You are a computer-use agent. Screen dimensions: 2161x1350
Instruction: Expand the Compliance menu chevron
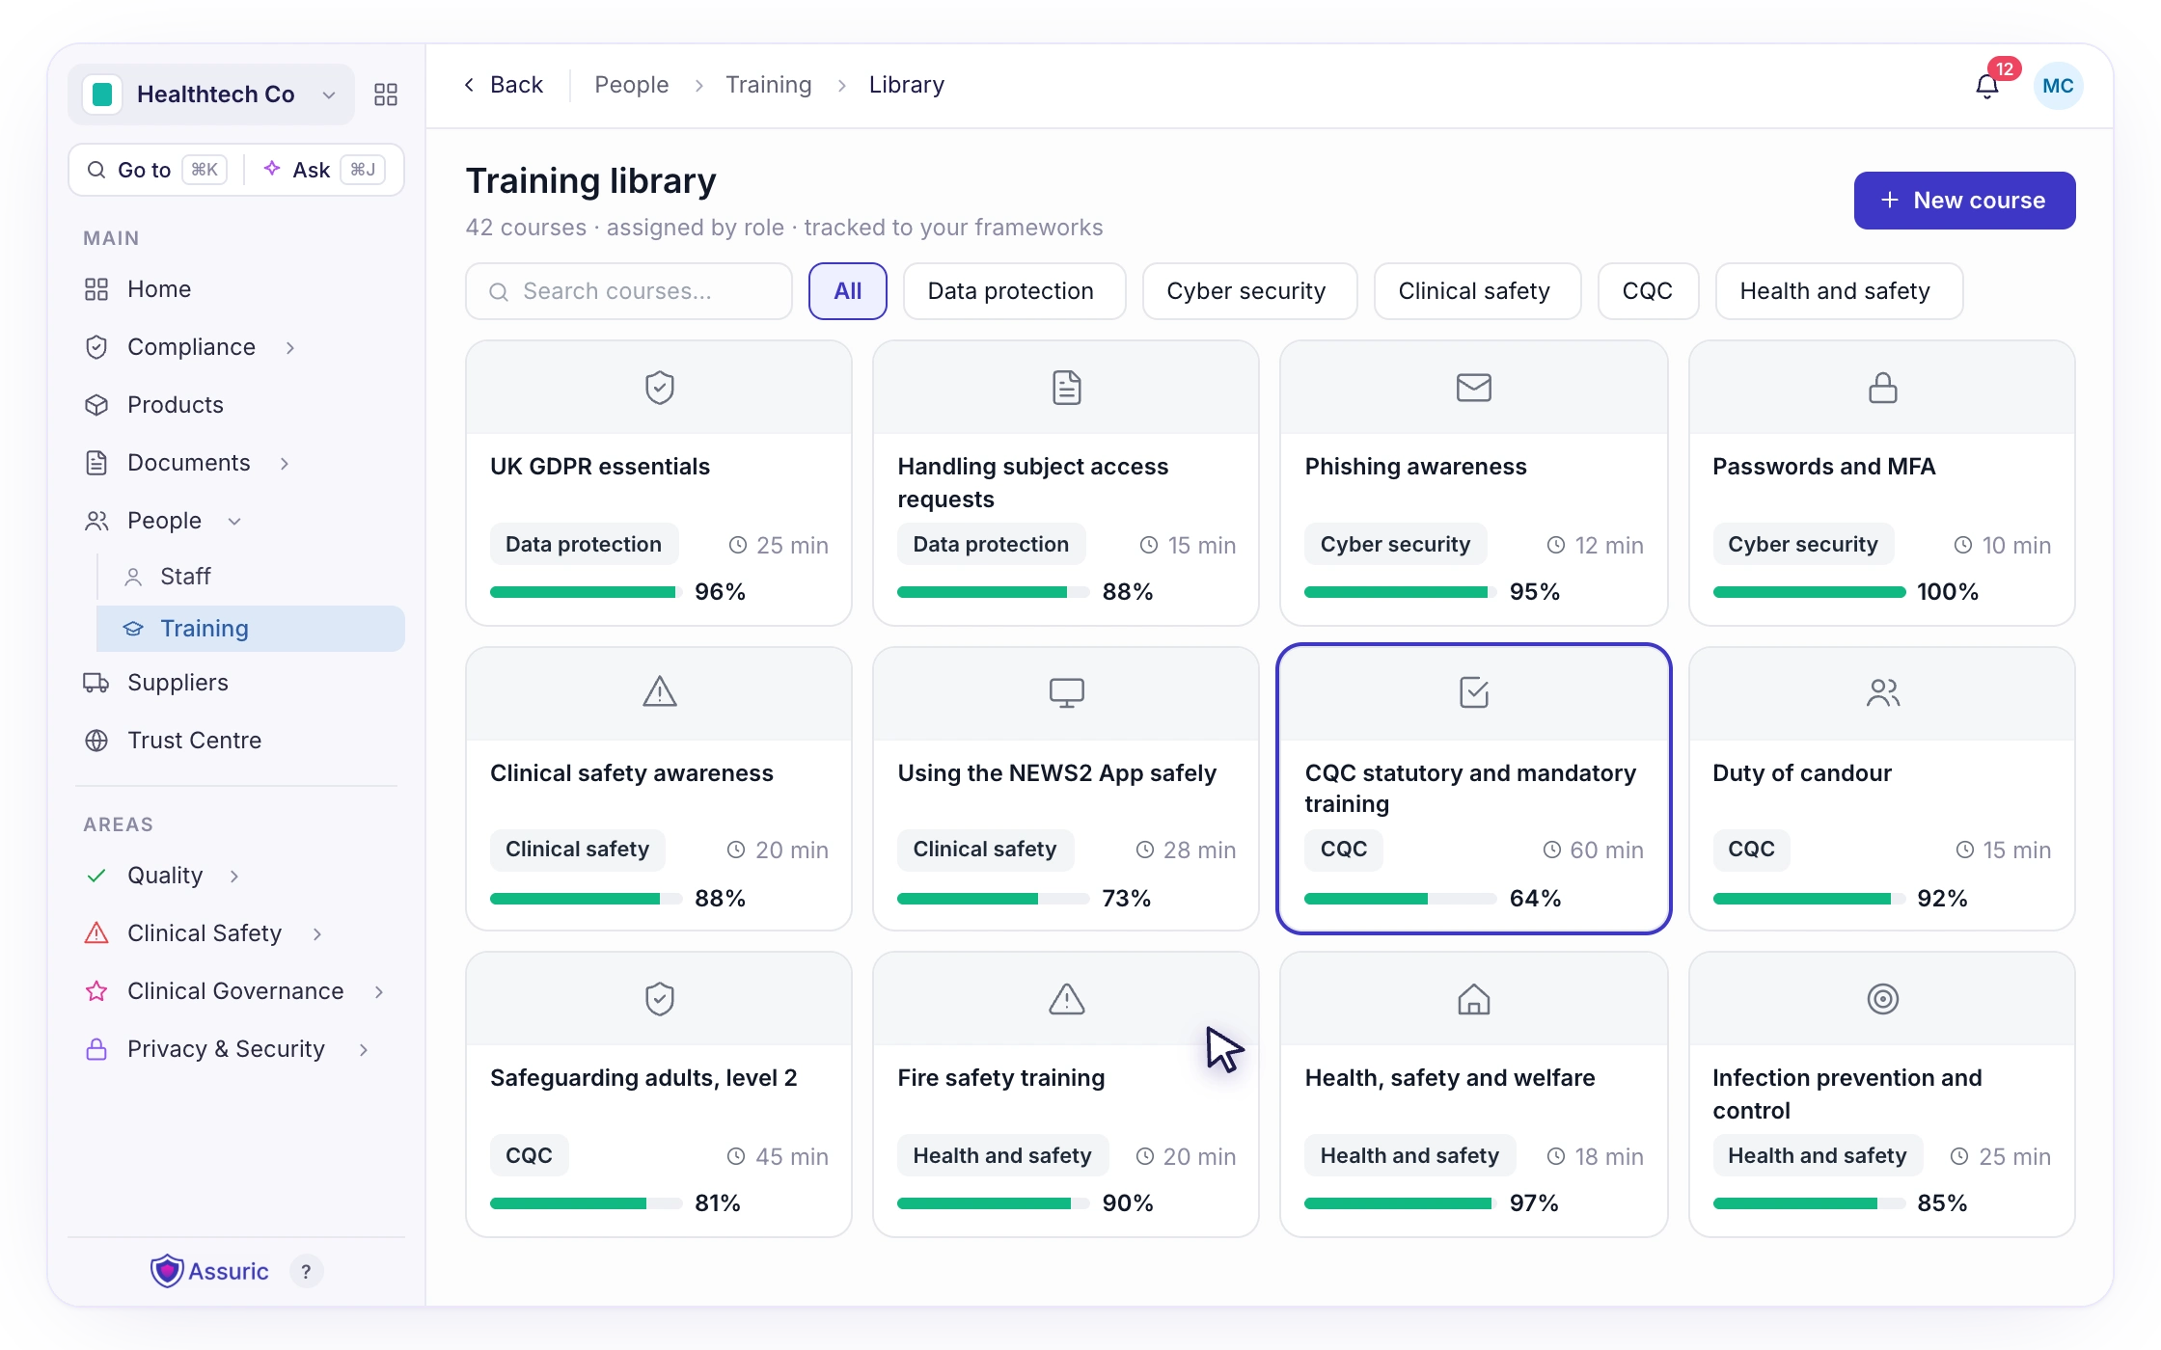pyautogui.click(x=290, y=347)
